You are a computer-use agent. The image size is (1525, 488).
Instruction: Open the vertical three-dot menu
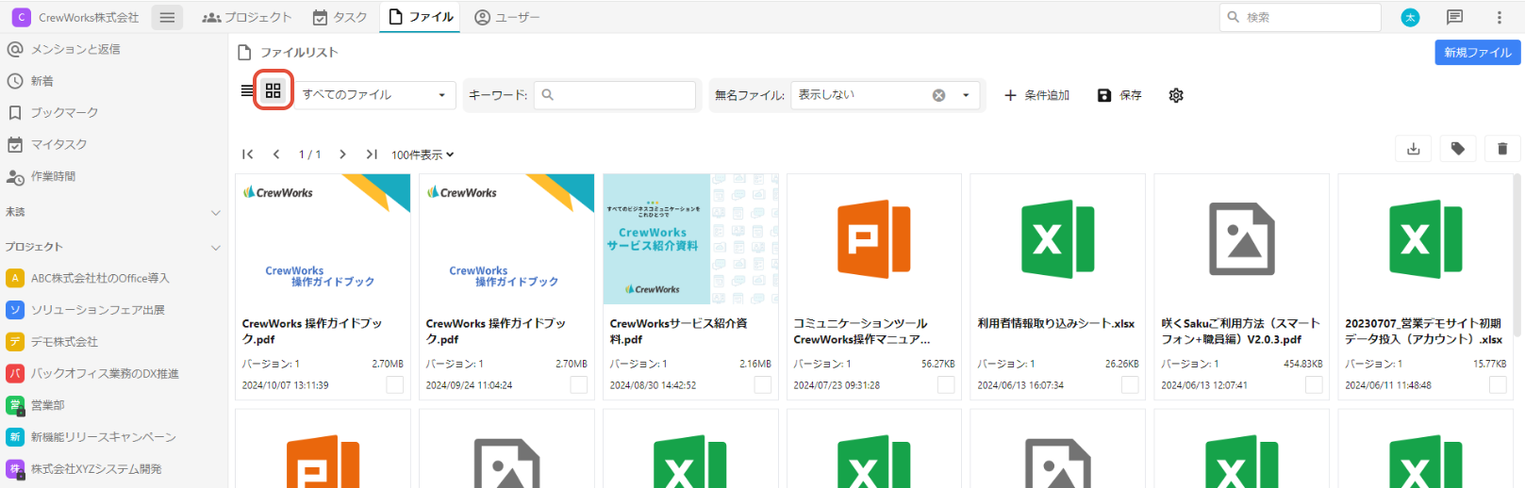click(x=1500, y=17)
